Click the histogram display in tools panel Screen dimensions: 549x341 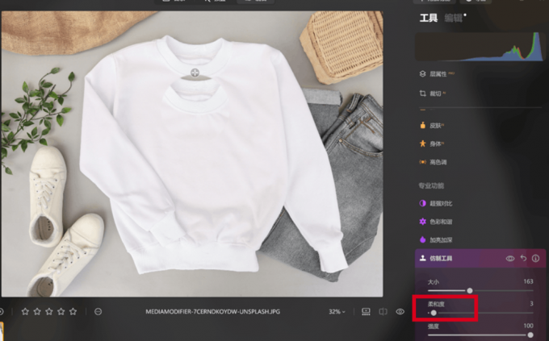coord(480,47)
